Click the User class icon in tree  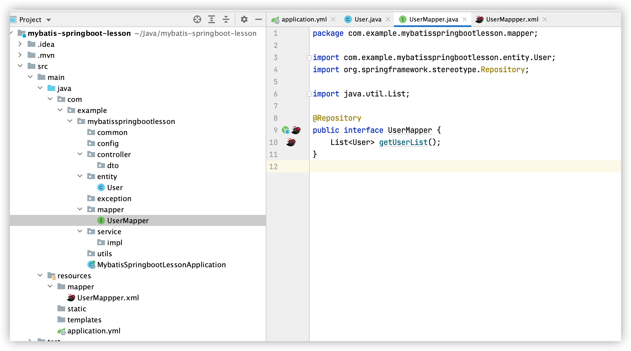[101, 187]
